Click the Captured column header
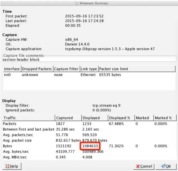178x171 pixels. tap(64, 118)
